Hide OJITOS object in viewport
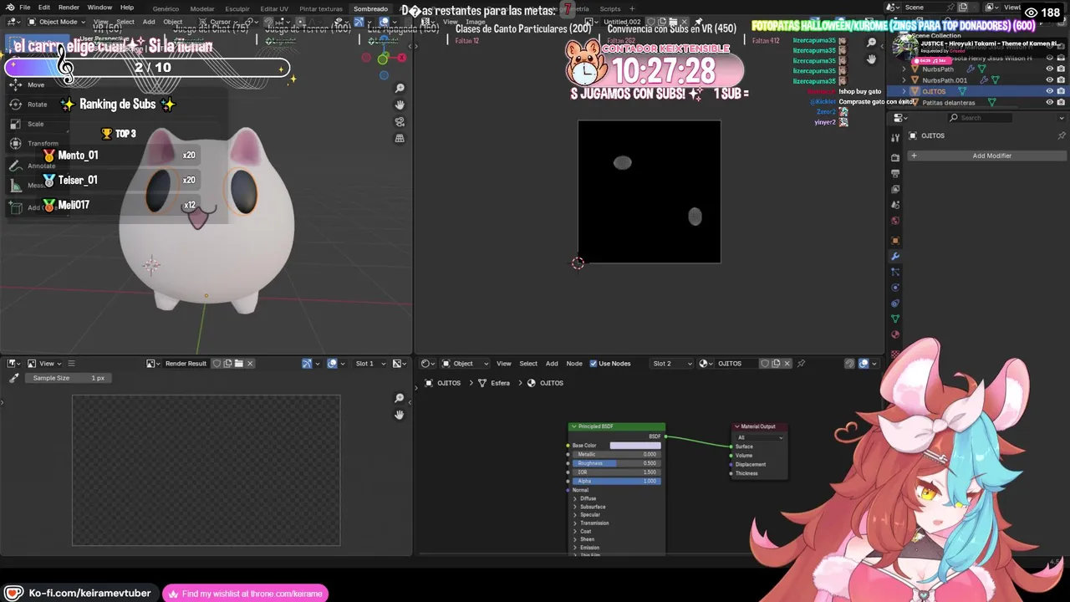Image resolution: width=1070 pixels, height=602 pixels. coord(1050,91)
